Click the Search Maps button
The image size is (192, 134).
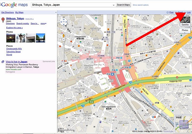pyautogui.click(x=123, y=5)
